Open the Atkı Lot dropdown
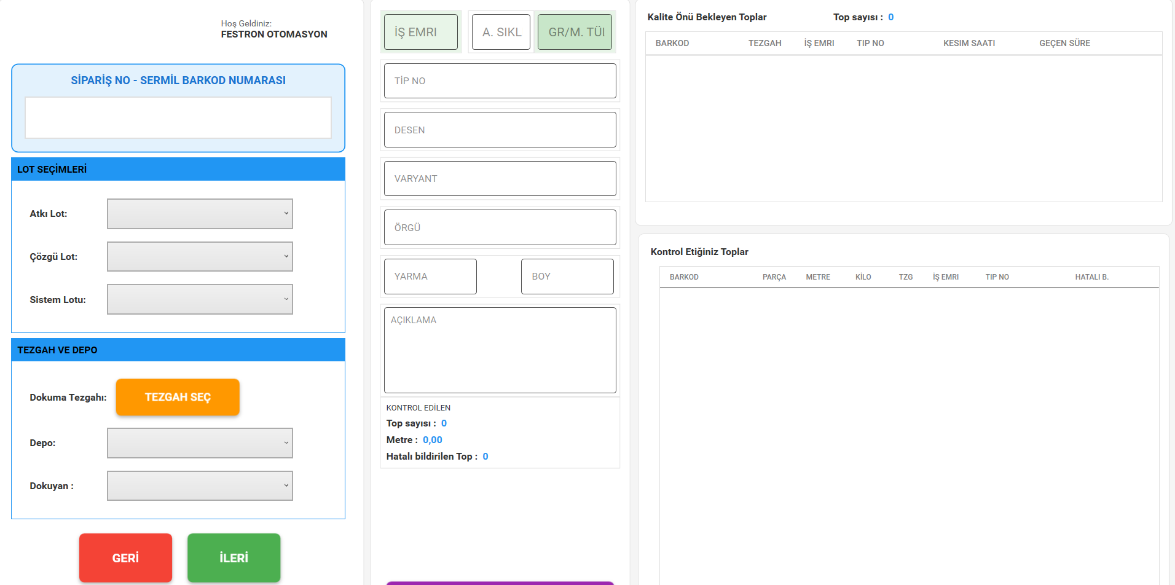 click(200, 214)
